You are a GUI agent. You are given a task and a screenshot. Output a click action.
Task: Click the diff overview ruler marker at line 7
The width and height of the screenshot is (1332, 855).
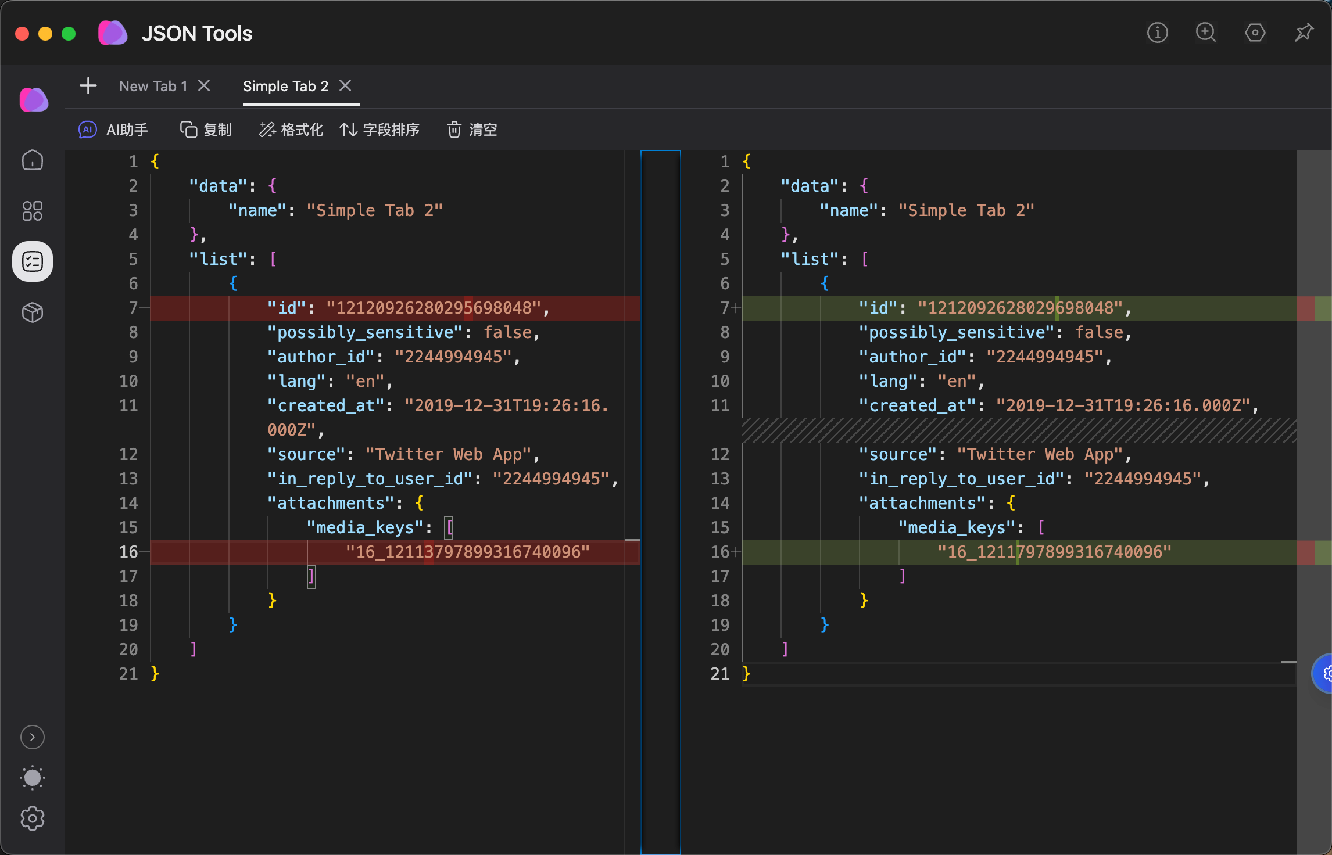[1314, 308]
